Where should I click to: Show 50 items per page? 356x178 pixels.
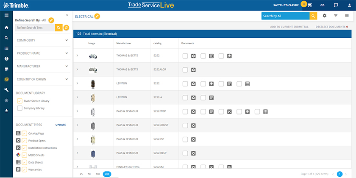coord(89,174)
